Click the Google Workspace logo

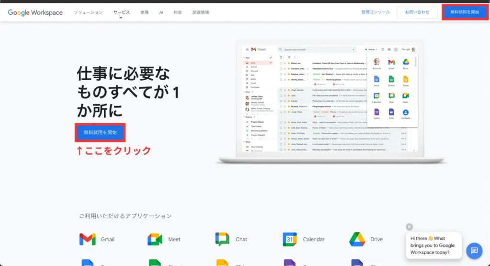coord(35,12)
